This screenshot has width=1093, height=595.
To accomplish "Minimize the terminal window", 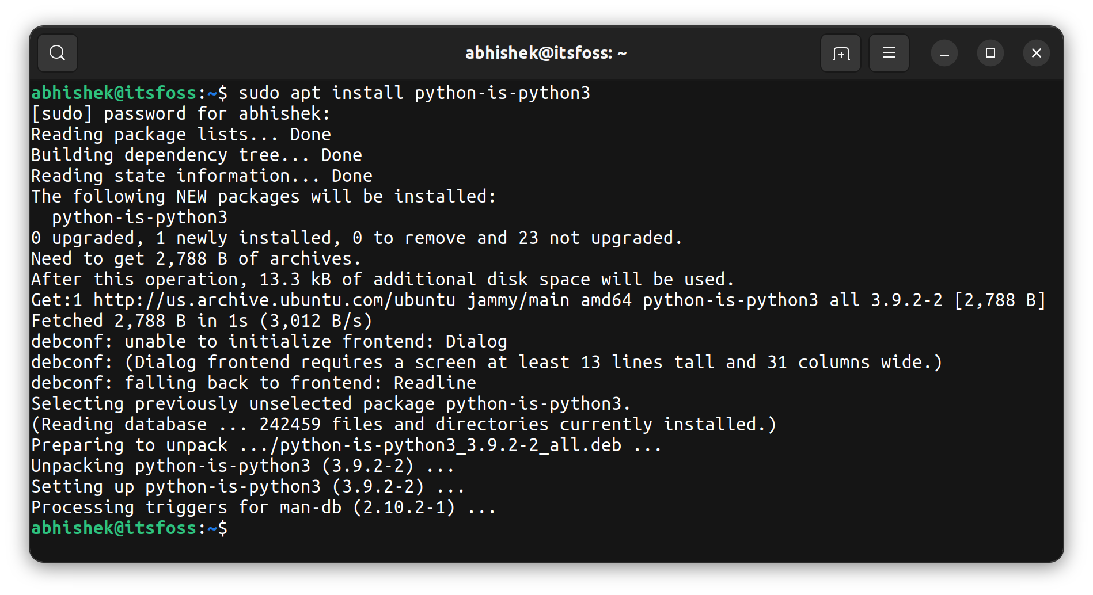I will (x=944, y=52).
